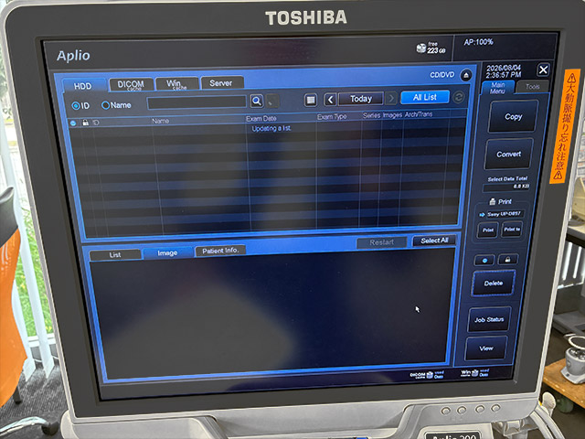Eject the CD/DVD with eject icon
585x439 pixels.
[465, 75]
